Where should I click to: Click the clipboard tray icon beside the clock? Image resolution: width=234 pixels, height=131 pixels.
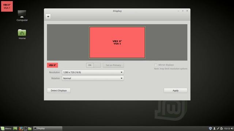(x=222, y=128)
